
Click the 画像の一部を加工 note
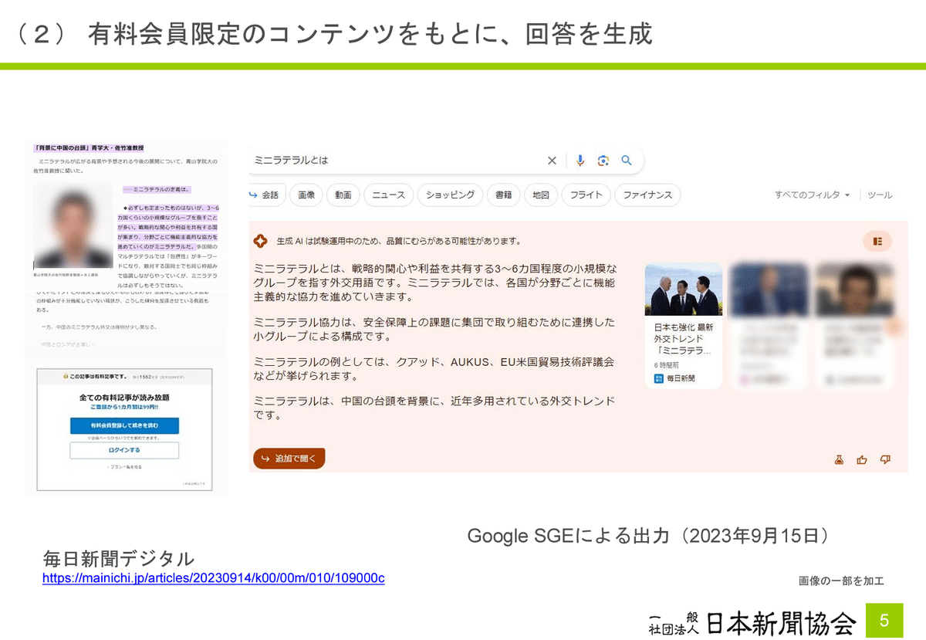(x=841, y=581)
